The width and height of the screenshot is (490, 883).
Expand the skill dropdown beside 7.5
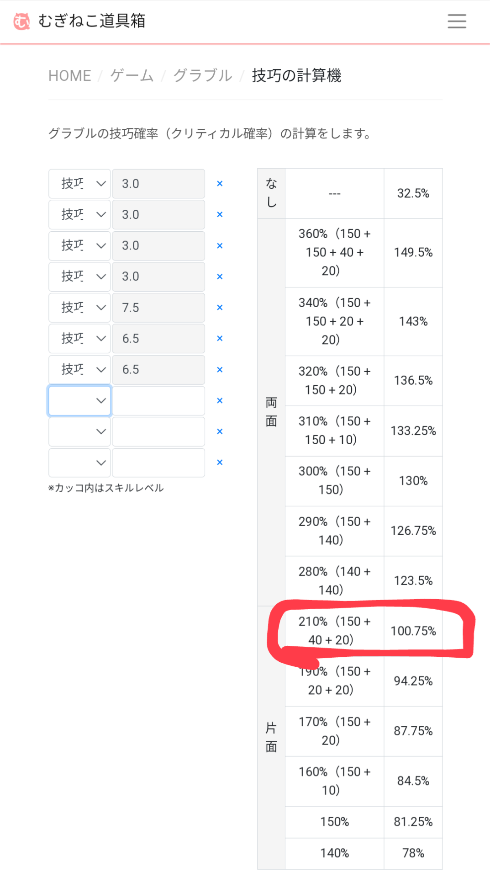point(79,308)
